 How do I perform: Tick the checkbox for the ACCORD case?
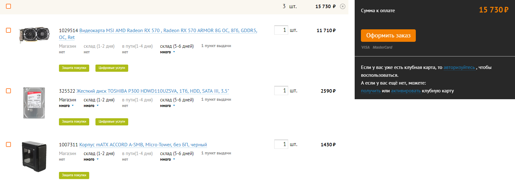(x=8, y=144)
